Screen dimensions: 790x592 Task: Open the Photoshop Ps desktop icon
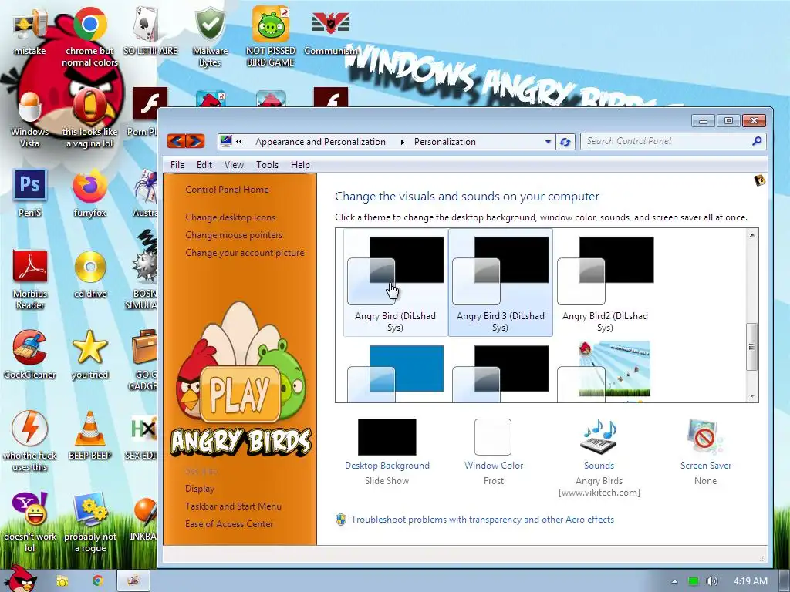30,193
